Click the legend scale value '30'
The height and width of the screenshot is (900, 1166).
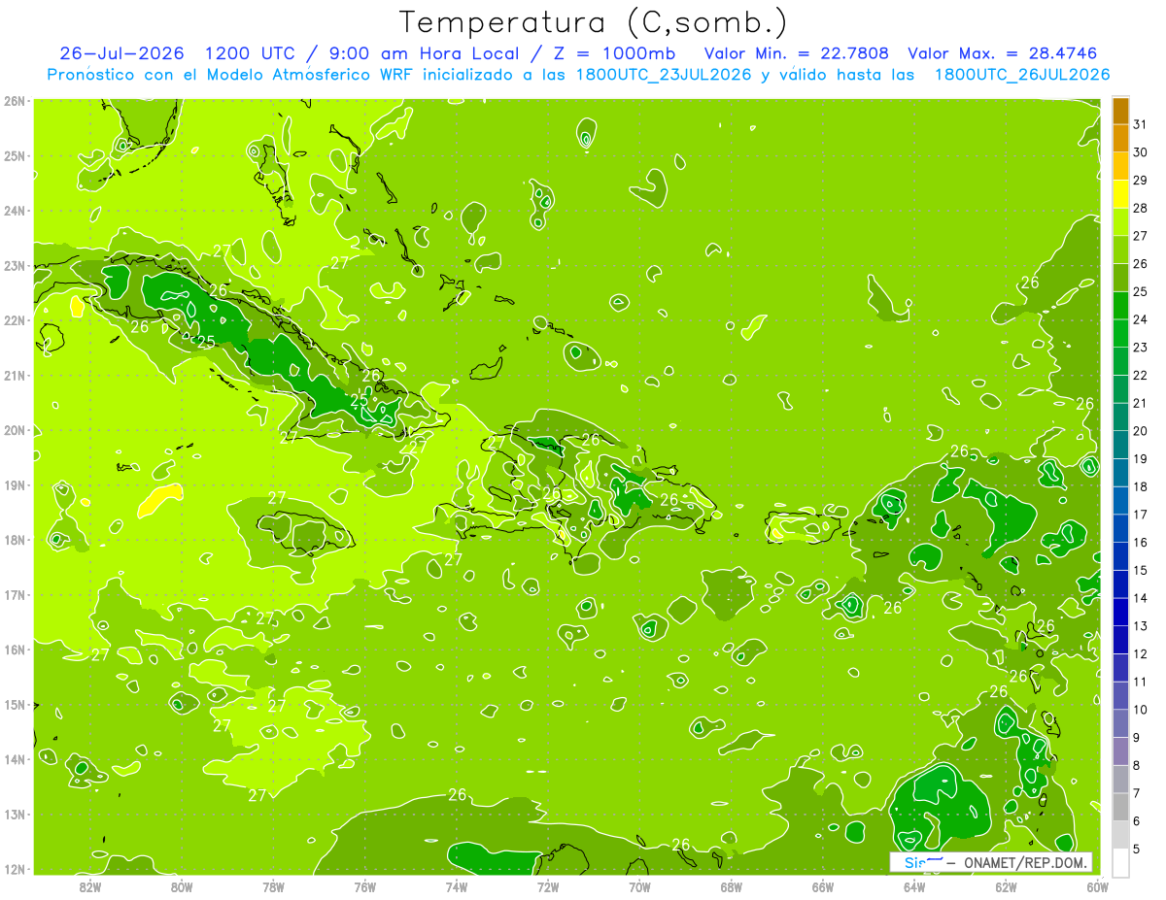pos(1140,152)
